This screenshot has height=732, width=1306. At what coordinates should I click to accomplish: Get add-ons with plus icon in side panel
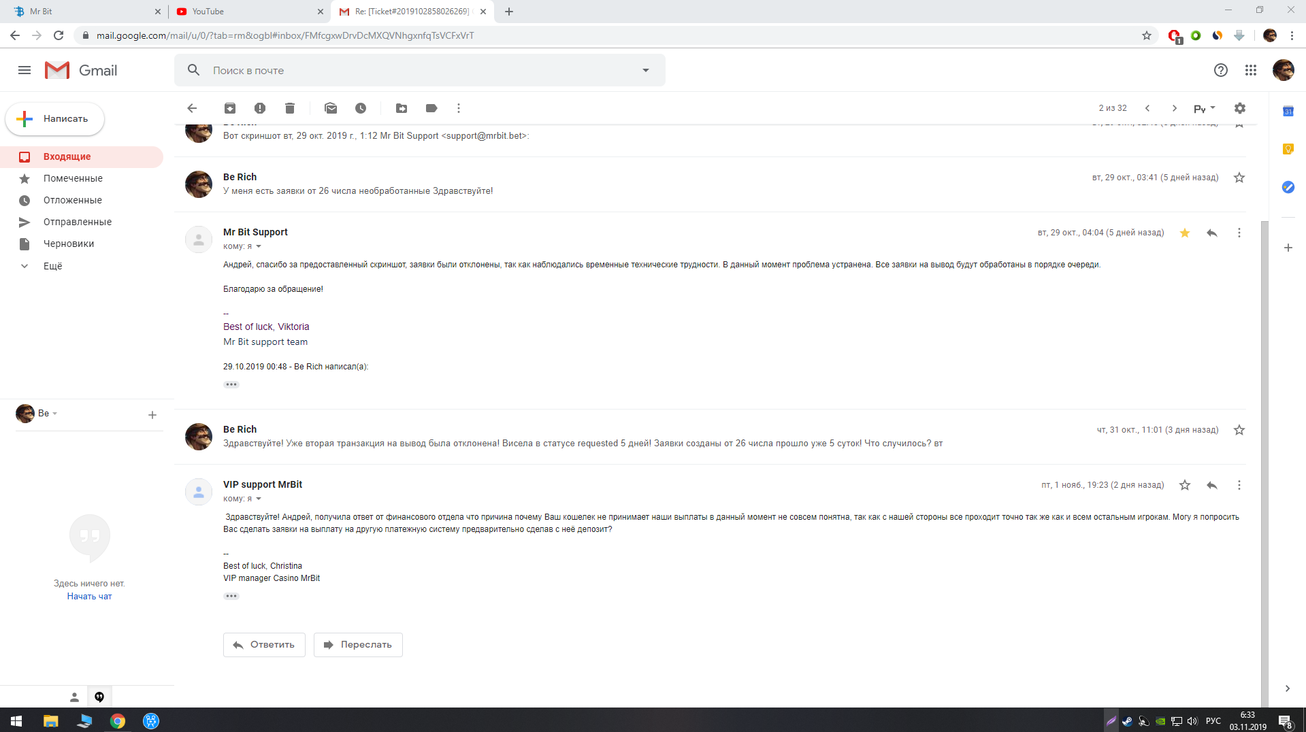pyautogui.click(x=1288, y=248)
